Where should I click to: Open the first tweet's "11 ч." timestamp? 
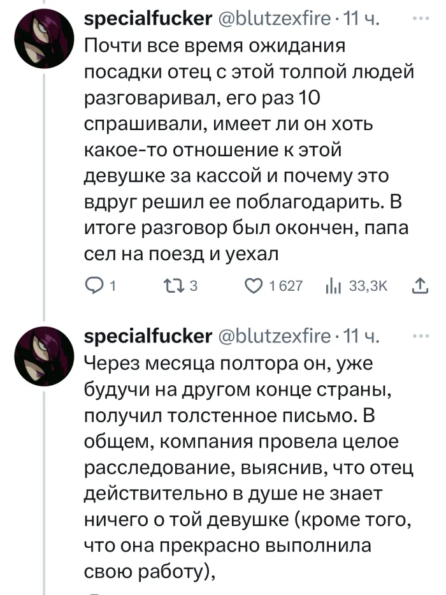[361, 19]
